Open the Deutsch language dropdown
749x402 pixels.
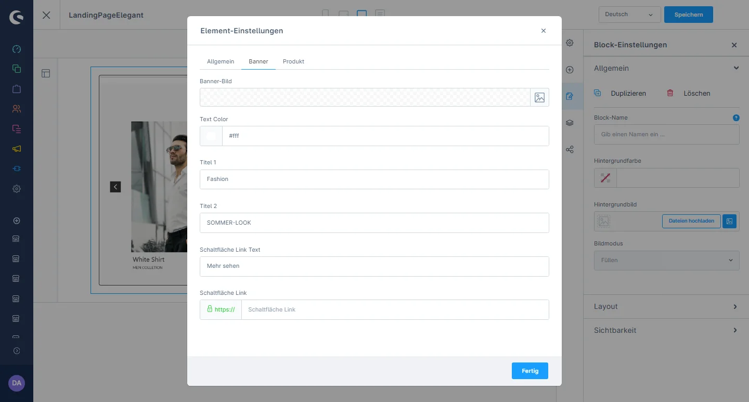click(x=629, y=15)
